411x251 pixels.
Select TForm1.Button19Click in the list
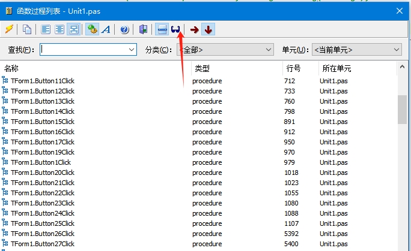pos(43,152)
